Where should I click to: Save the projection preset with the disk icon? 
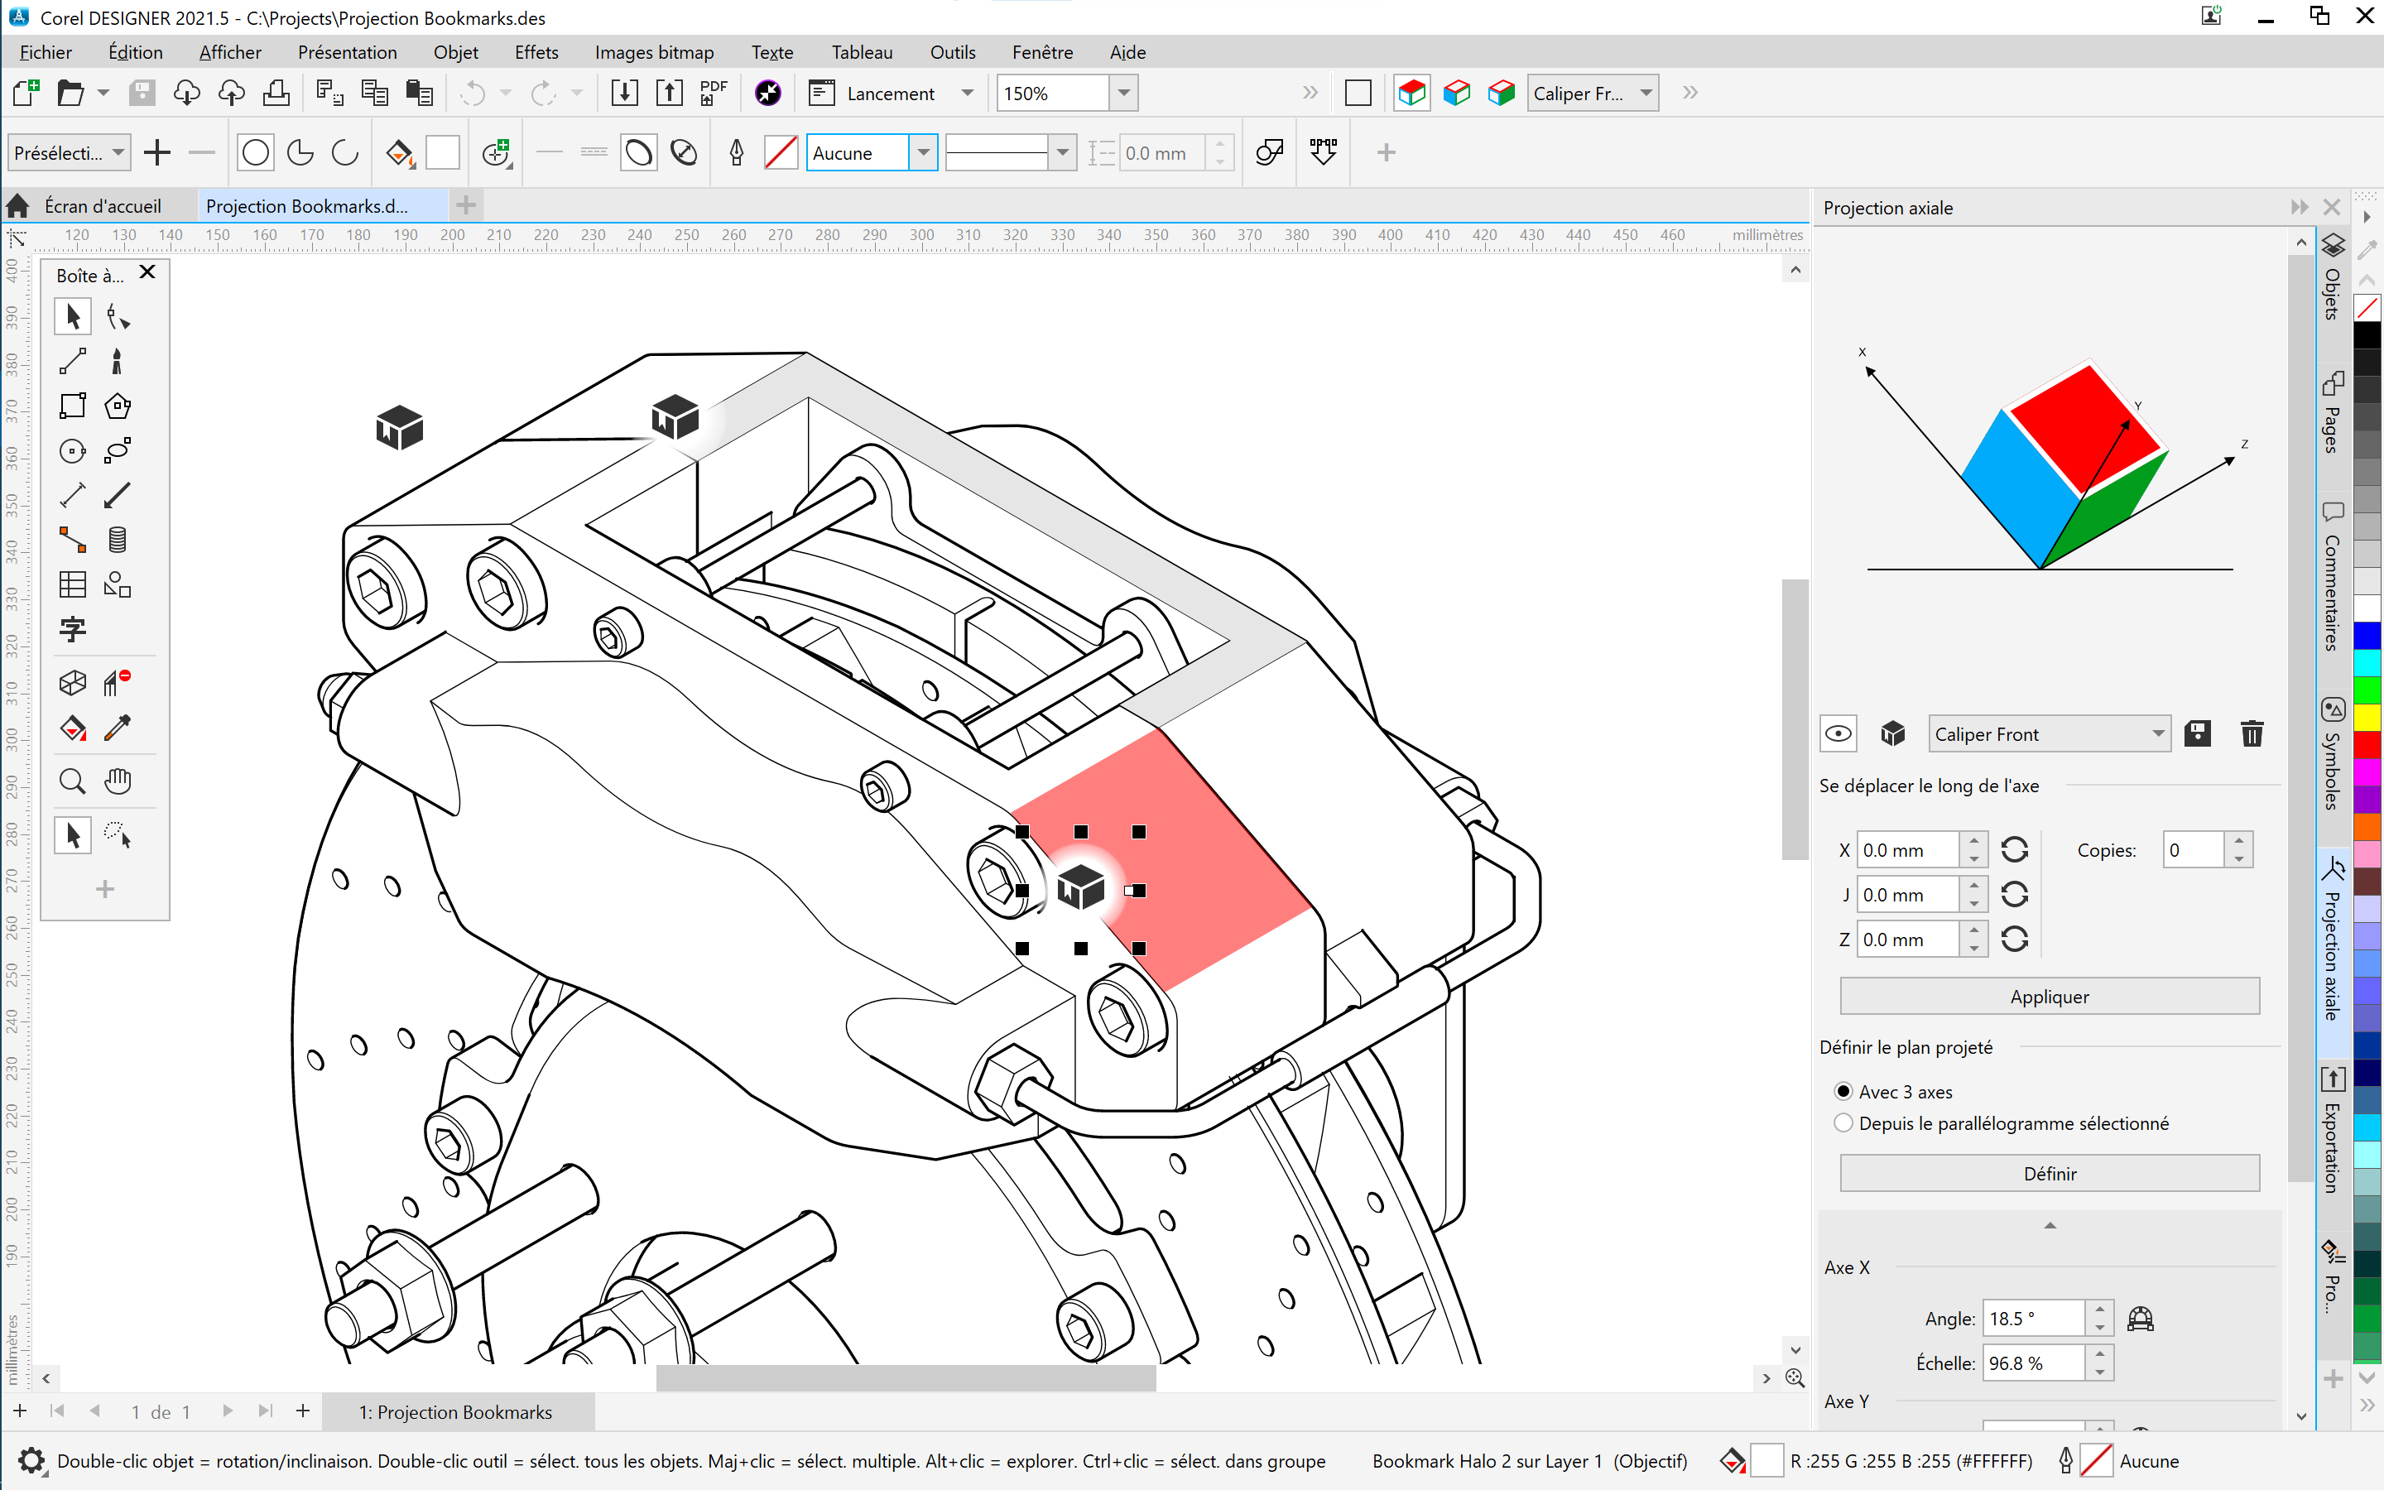click(x=2197, y=734)
